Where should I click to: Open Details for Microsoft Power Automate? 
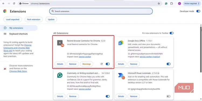[121, 96]
